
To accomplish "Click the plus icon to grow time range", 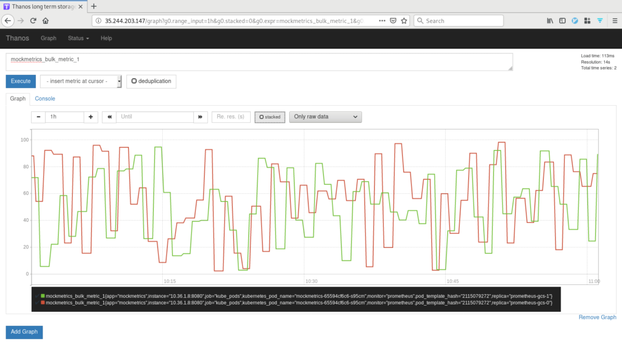I will pos(90,117).
